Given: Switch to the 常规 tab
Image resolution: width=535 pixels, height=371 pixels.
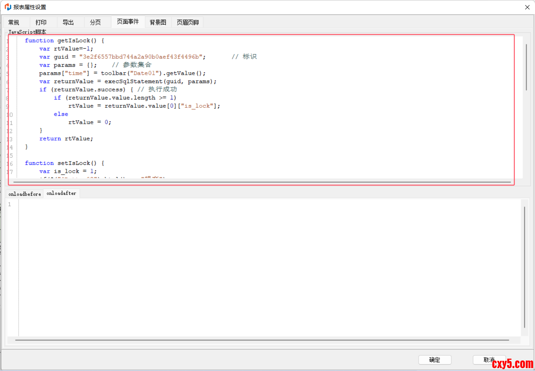Looking at the screenshot, I should click(x=14, y=23).
